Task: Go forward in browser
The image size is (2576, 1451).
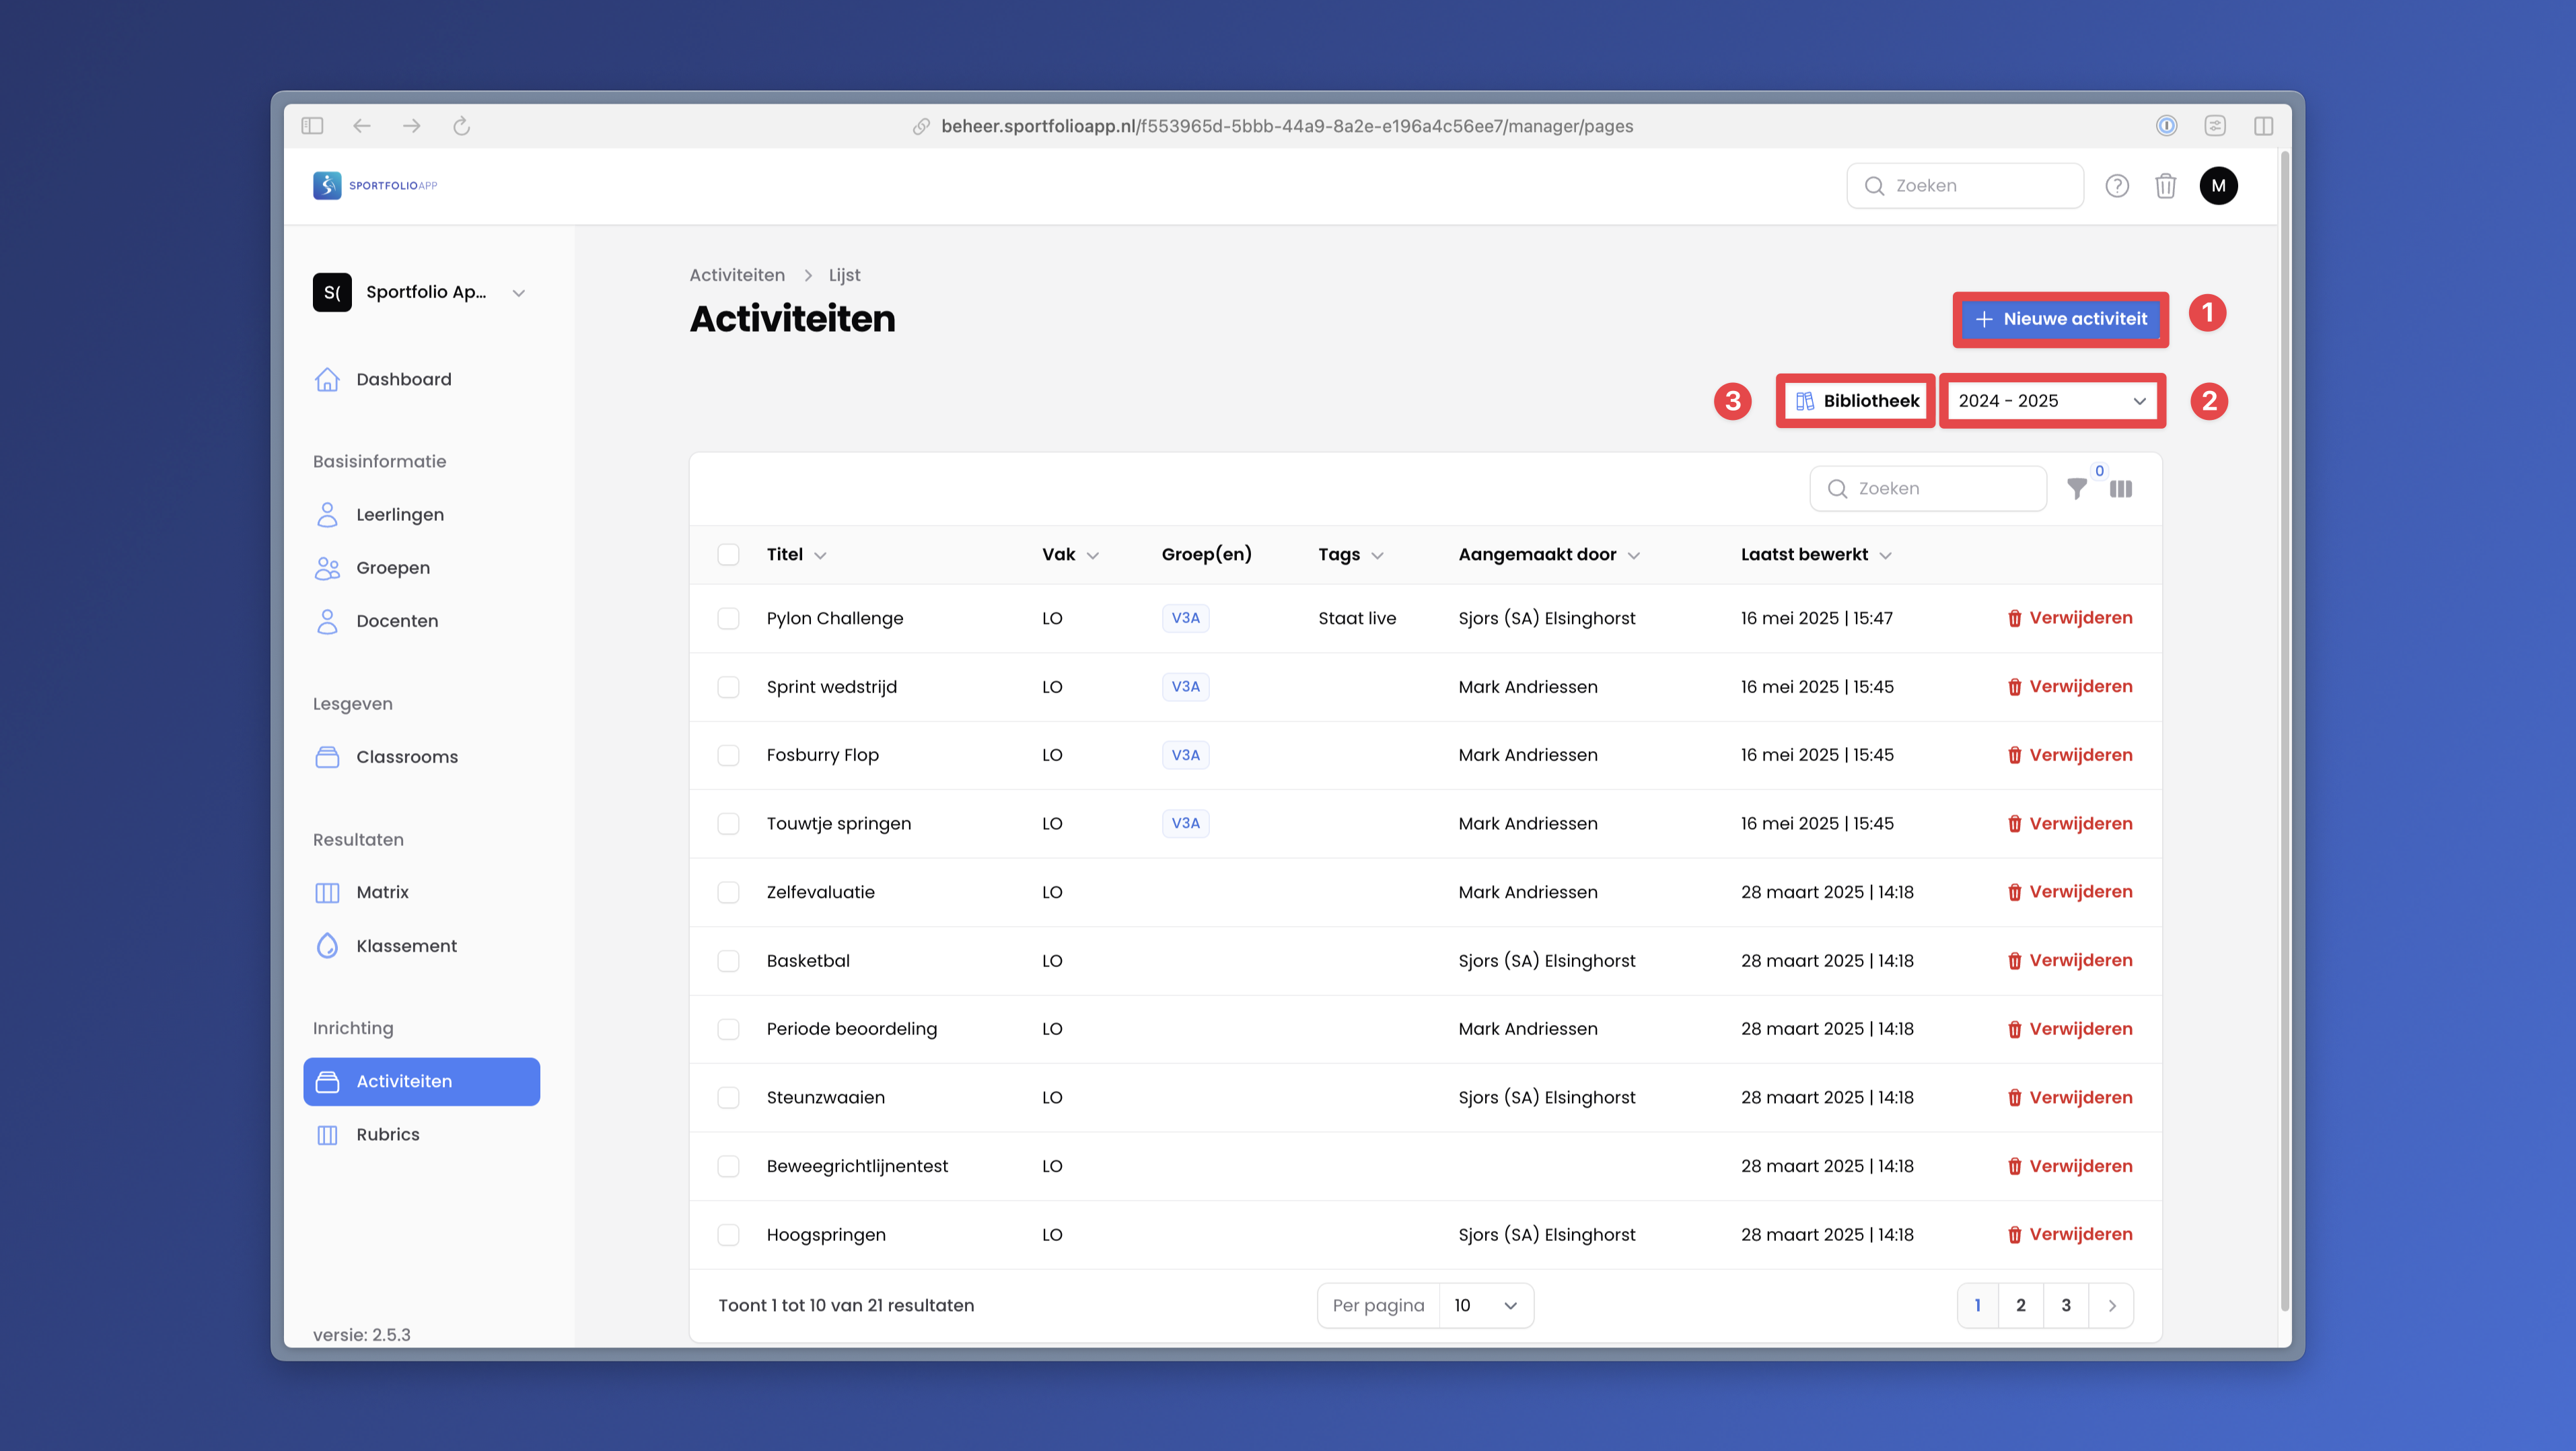Action: pyautogui.click(x=411, y=126)
